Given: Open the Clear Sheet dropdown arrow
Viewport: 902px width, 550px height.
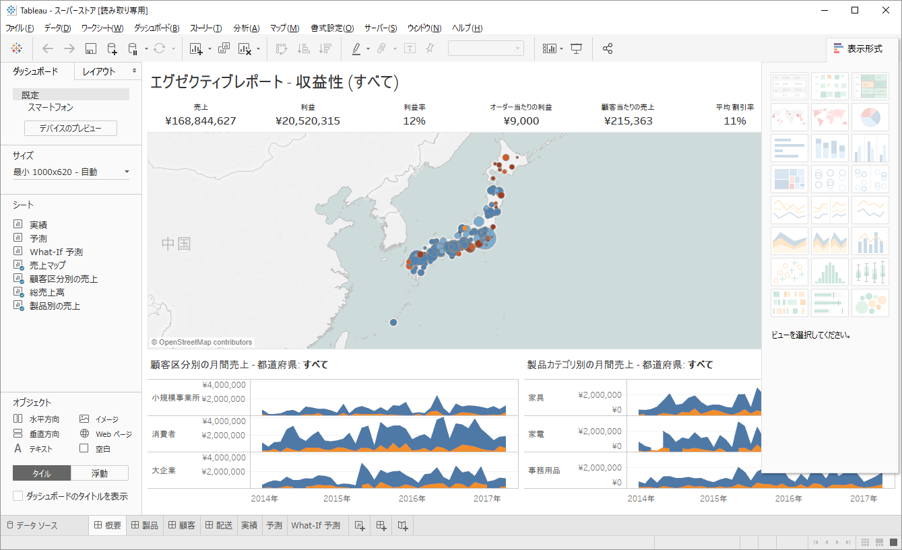Looking at the screenshot, I should [258, 48].
